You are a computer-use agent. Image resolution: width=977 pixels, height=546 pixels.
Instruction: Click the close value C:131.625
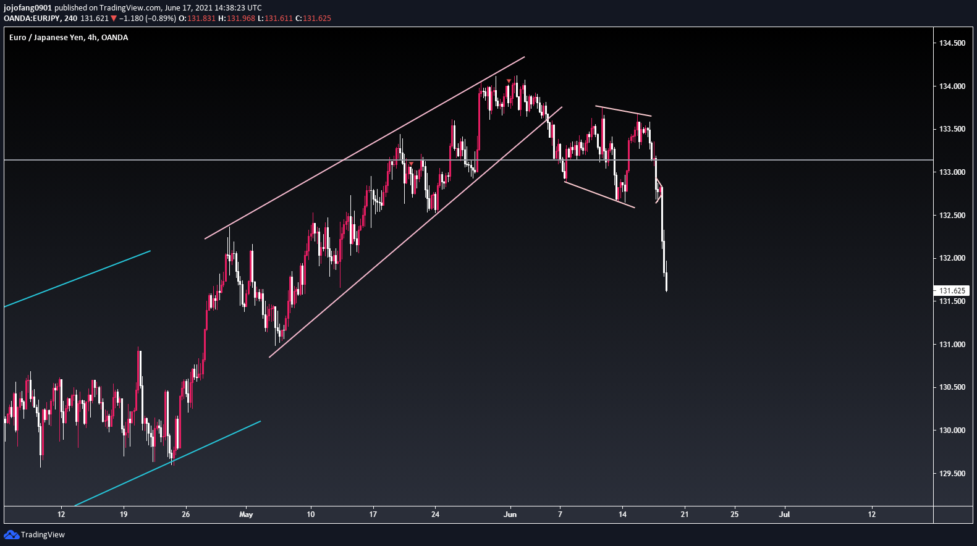(x=313, y=19)
